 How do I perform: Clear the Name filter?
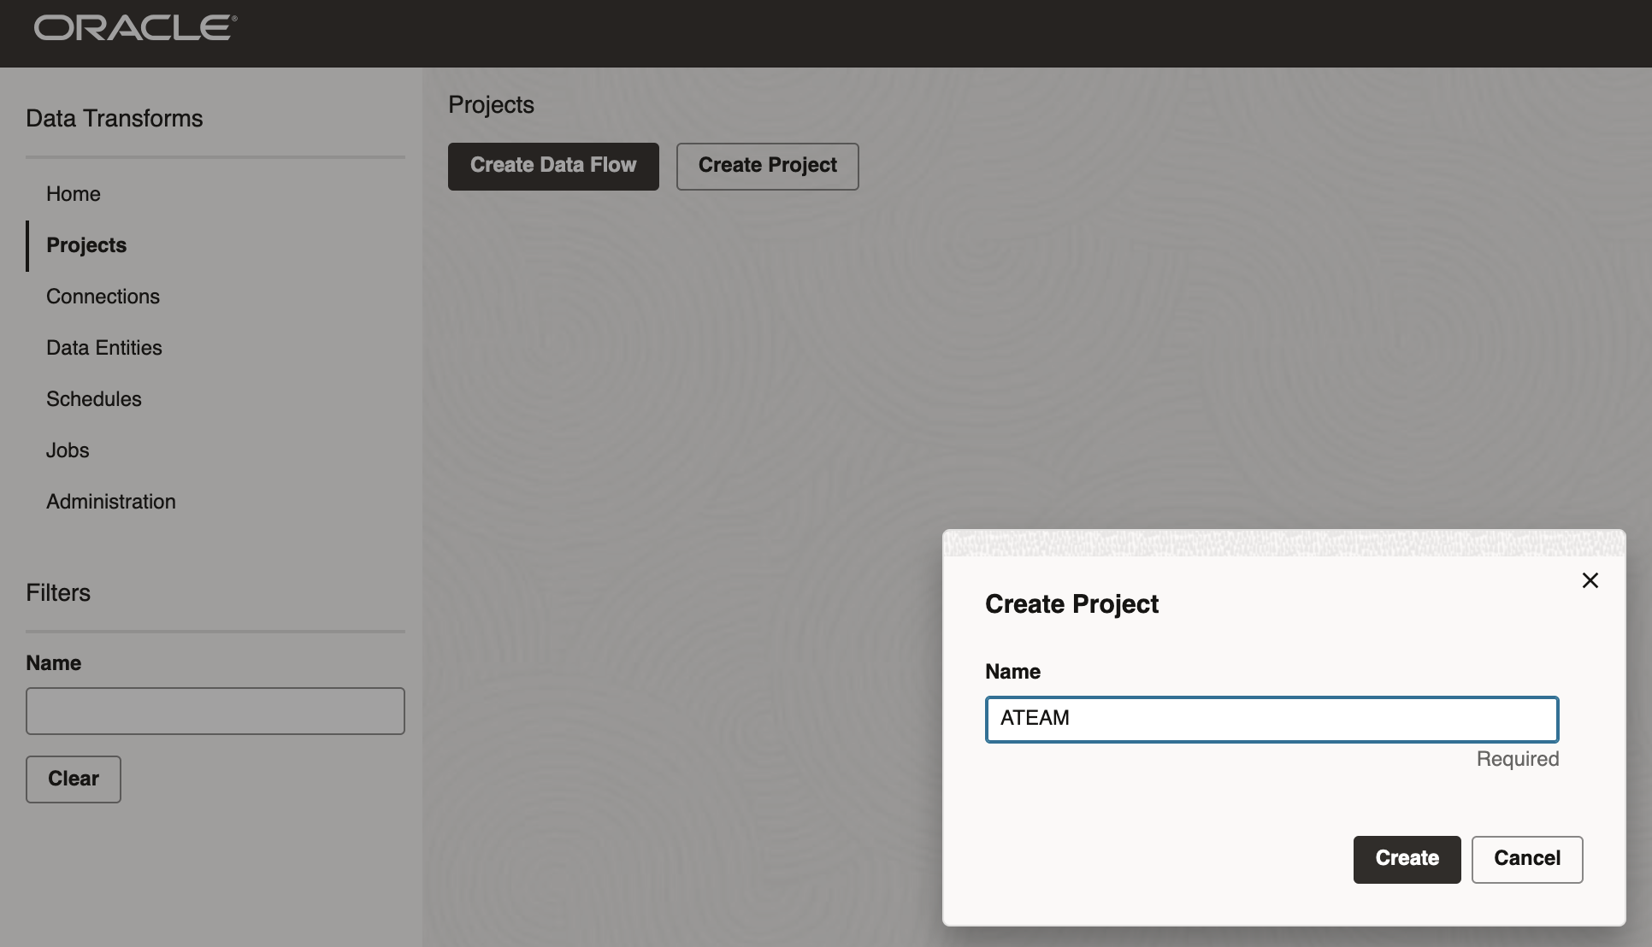(x=73, y=779)
